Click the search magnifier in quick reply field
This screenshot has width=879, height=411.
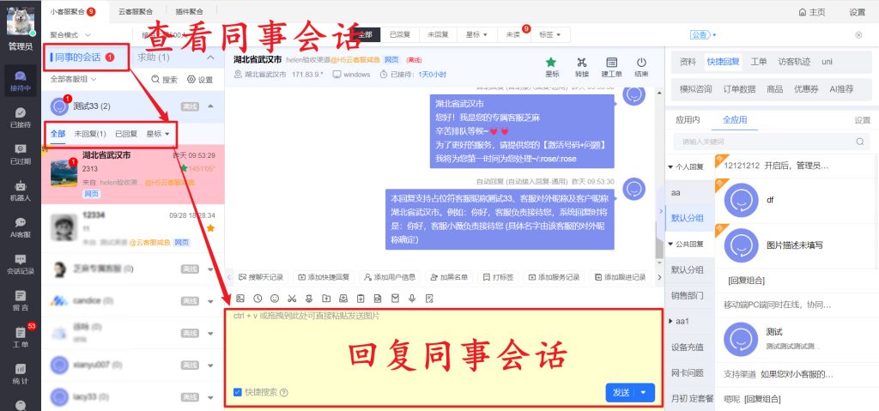click(x=860, y=142)
